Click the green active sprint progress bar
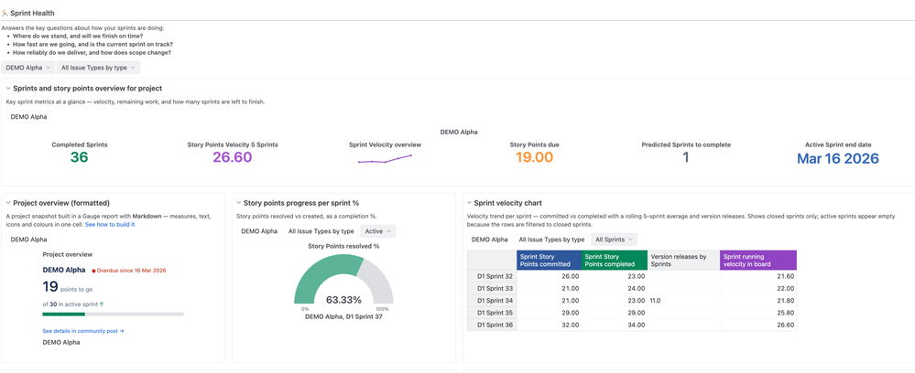This screenshot has width=915, height=373. click(64, 314)
